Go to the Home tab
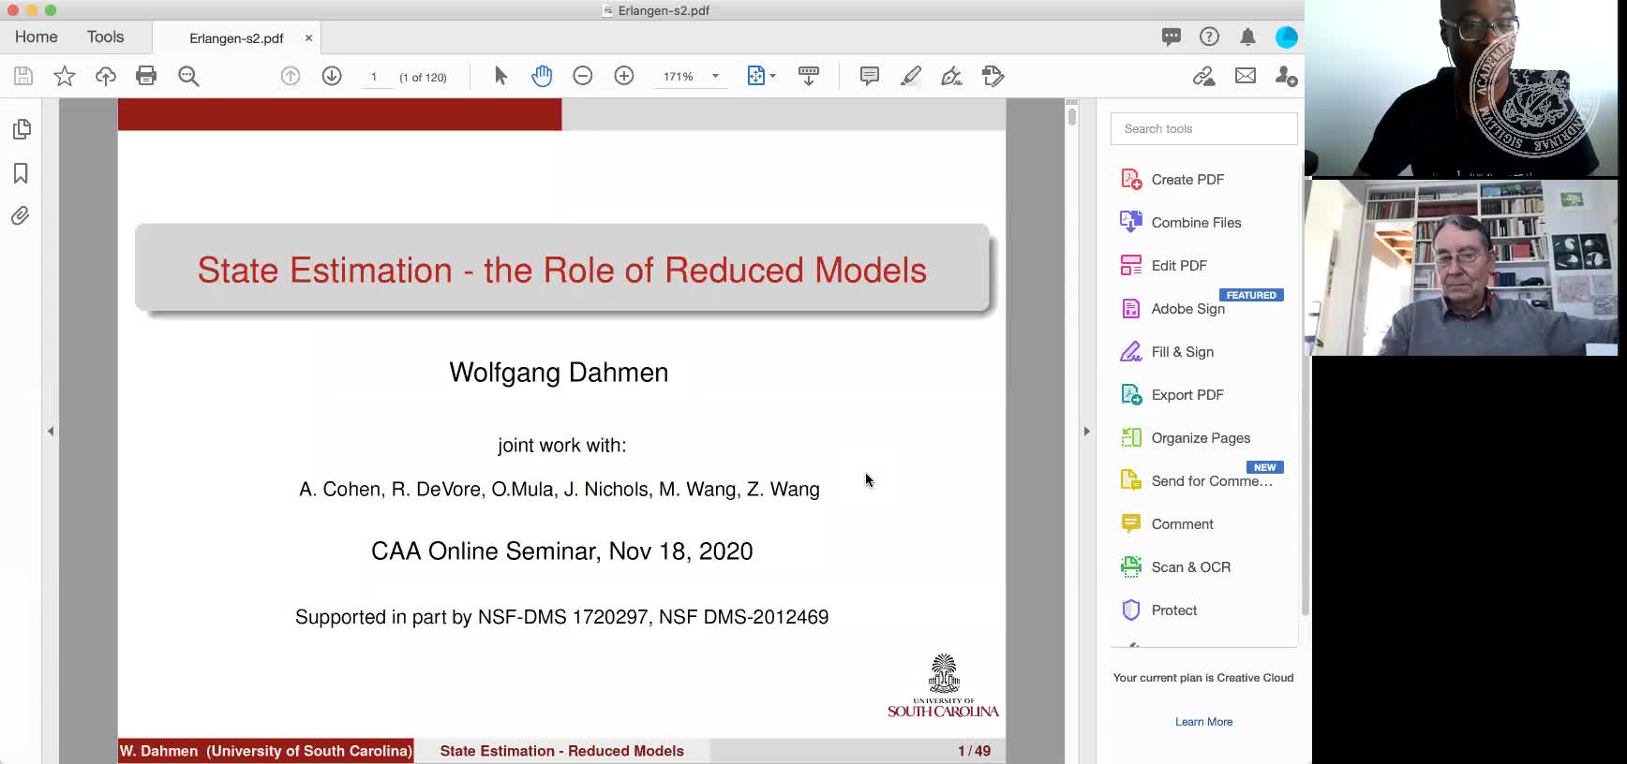 tap(37, 37)
